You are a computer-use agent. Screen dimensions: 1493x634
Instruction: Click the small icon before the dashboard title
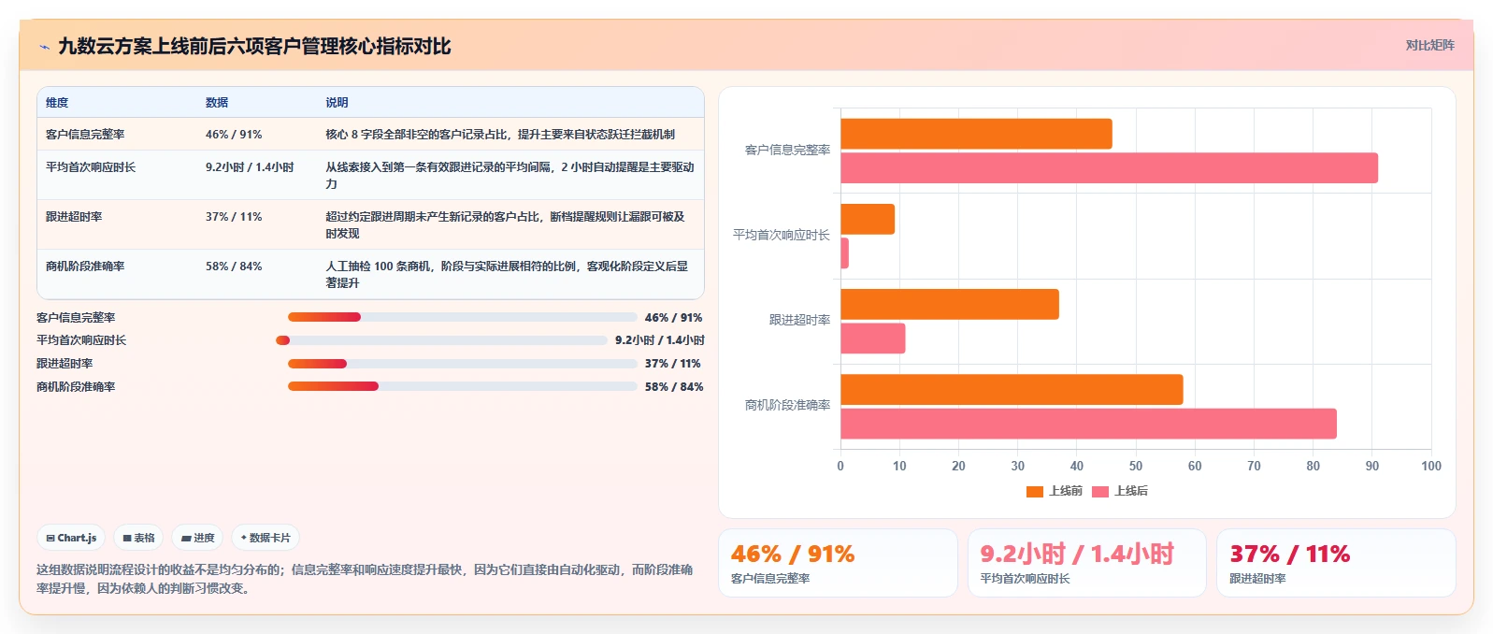click(44, 47)
